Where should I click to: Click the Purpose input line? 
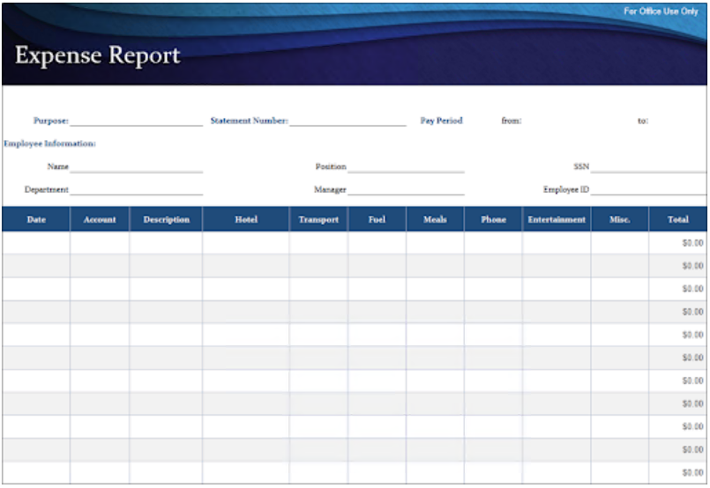coord(136,121)
